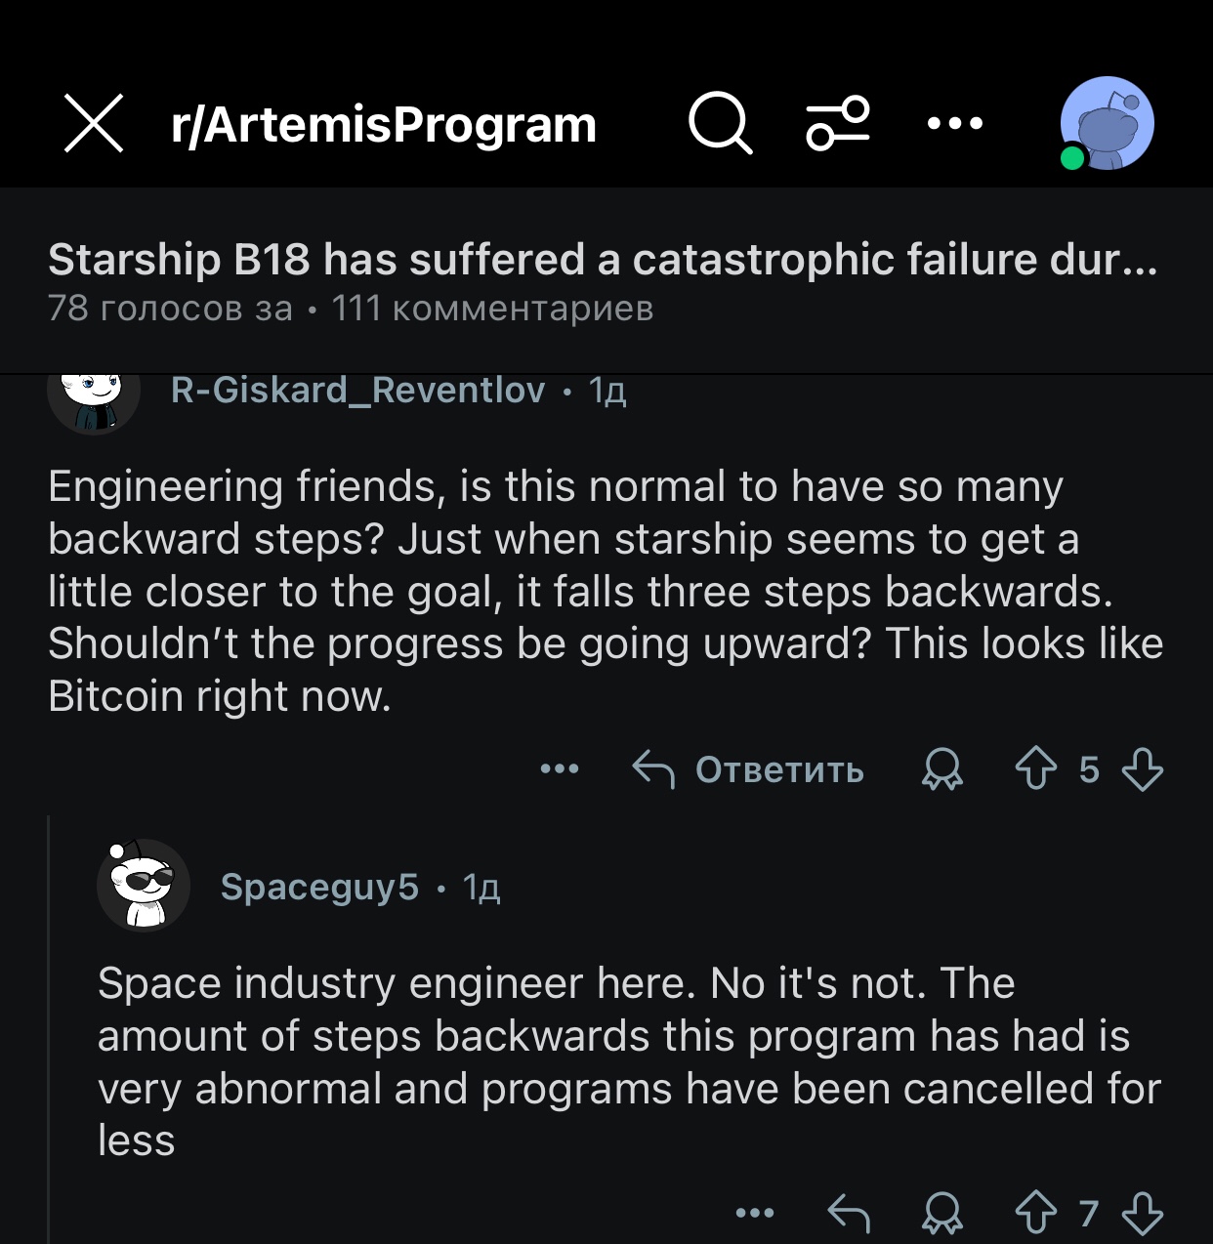Open more options on R-Giskard_Reventlov's comment
The height and width of the screenshot is (1244, 1213).
pyautogui.click(x=560, y=769)
